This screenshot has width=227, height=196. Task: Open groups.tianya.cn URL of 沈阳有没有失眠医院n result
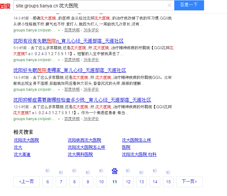click(34, 60)
